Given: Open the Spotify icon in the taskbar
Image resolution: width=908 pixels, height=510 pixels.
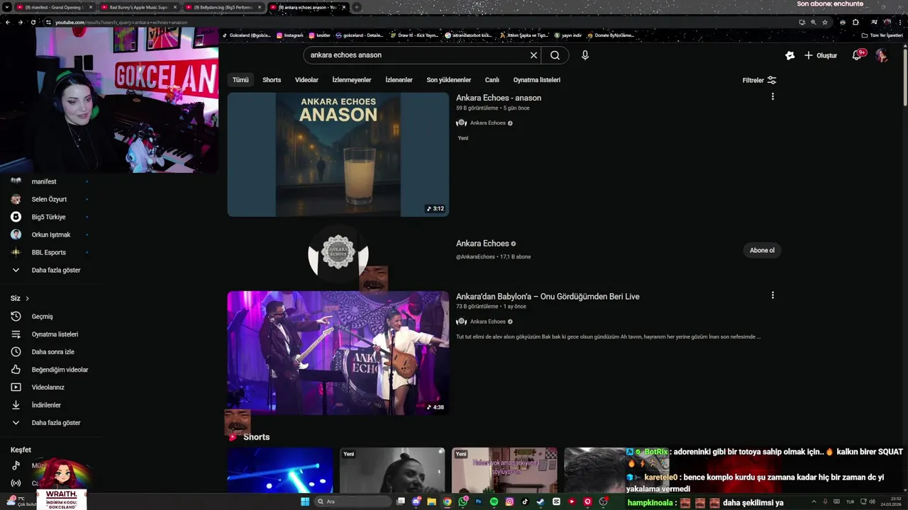Looking at the screenshot, I should (x=494, y=501).
